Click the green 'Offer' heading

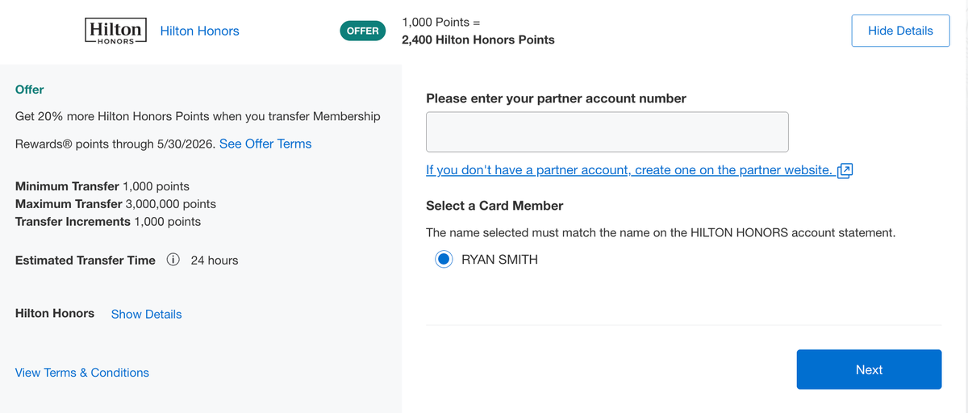tap(30, 90)
